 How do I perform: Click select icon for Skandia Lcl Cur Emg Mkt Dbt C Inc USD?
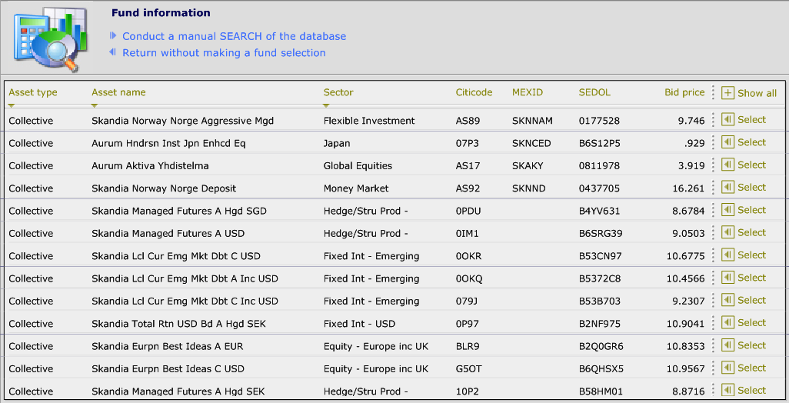[x=727, y=300]
